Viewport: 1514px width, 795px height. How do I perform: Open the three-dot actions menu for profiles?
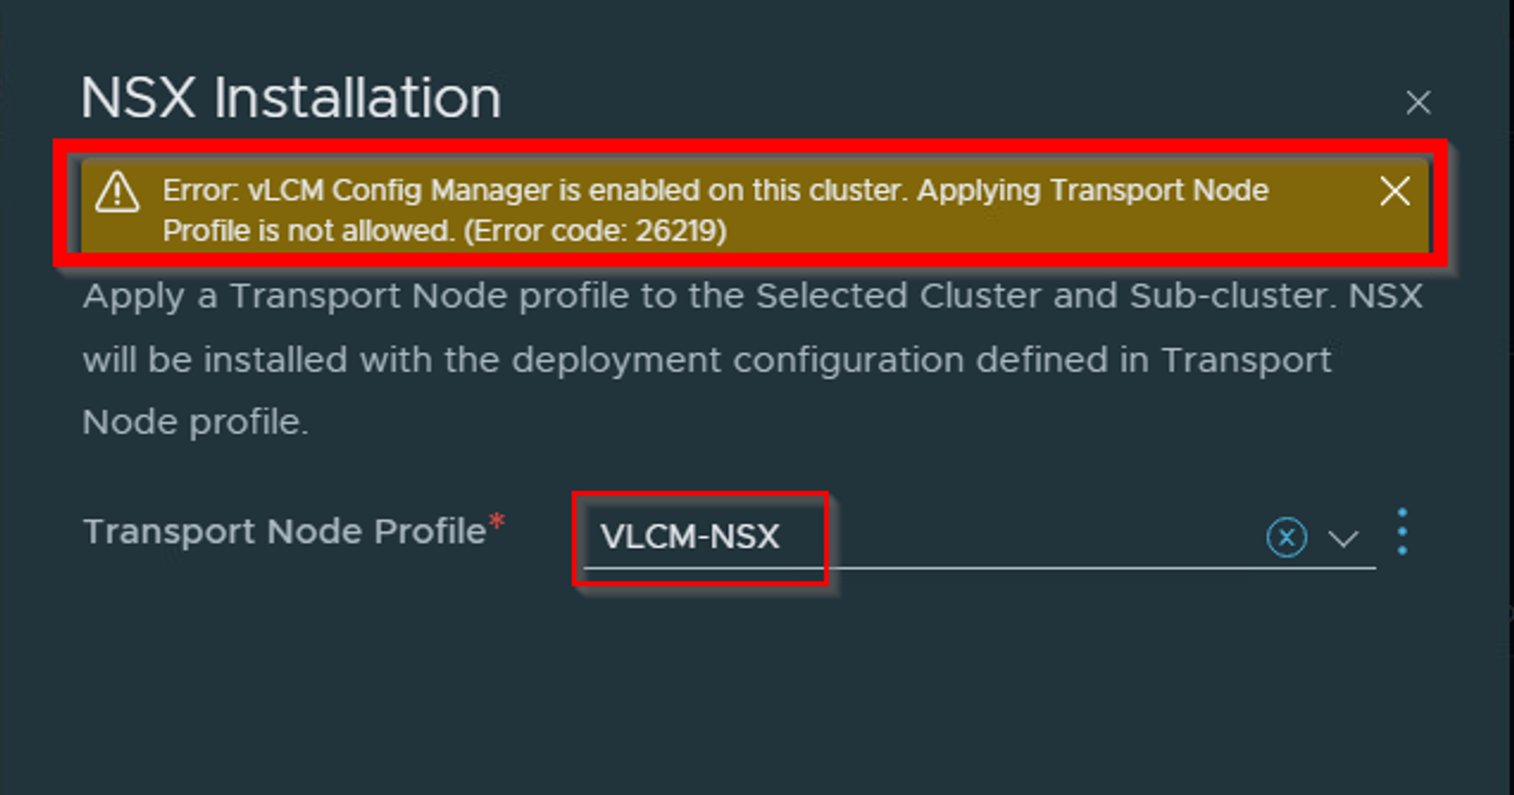[1403, 532]
